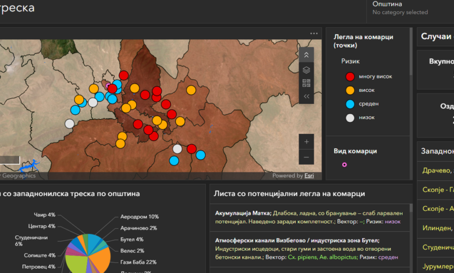
Task: Click the 'Вид комарци' legend heading
Action: pyautogui.click(x=355, y=151)
